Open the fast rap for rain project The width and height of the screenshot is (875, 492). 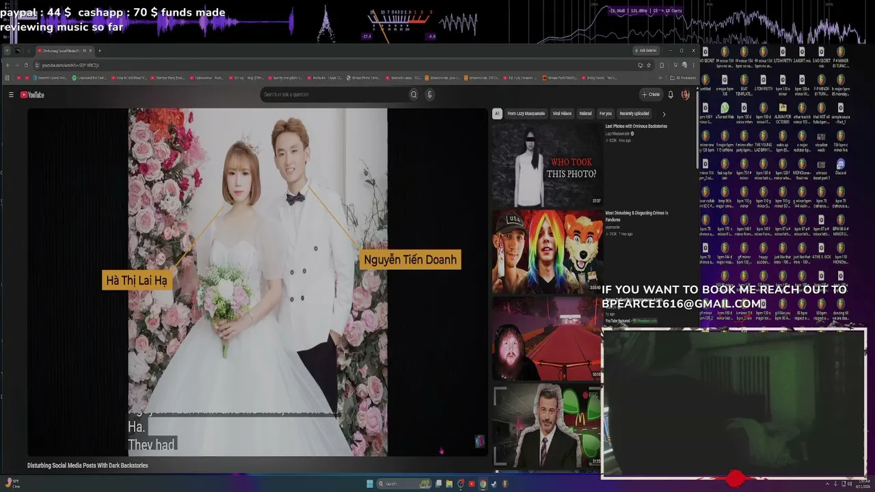click(x=725, y=167)
